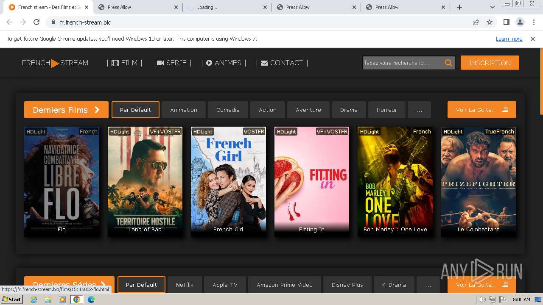Expand more series categories ellipsis
543x305 pixels.
pyautogui.click(x=428, y=285)
